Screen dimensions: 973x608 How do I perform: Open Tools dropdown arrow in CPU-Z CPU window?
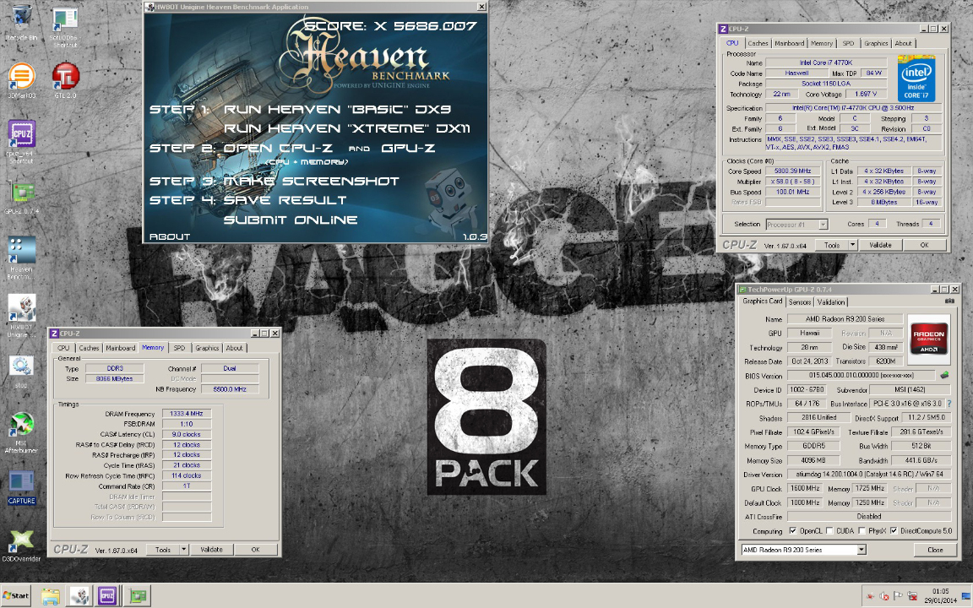pos(852,245)
